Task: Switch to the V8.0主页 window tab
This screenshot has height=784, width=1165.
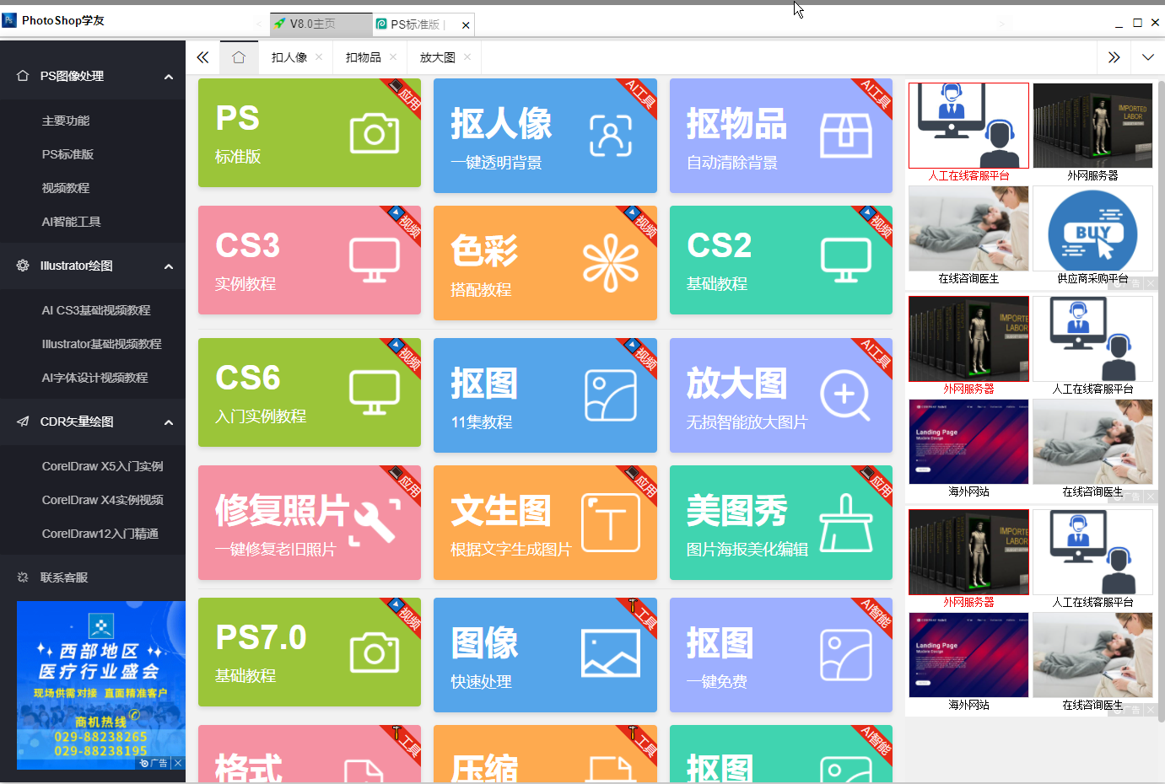Action: tap(321, 24)
